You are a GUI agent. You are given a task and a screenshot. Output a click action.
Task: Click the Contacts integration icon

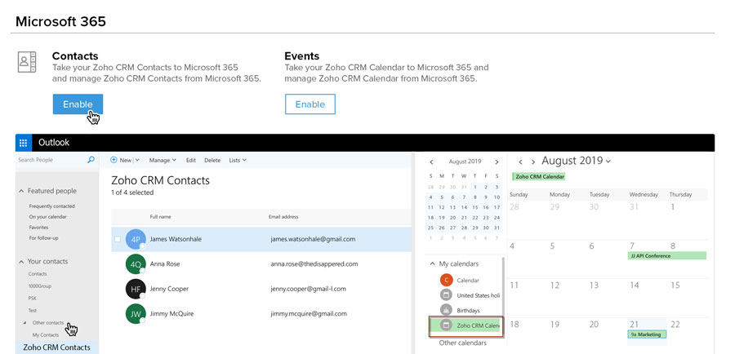(x=27, y=62)
